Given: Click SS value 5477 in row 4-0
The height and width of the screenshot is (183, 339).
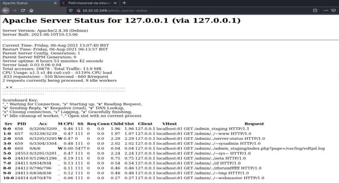Looking at the screenshot, I should click(80, 149).
